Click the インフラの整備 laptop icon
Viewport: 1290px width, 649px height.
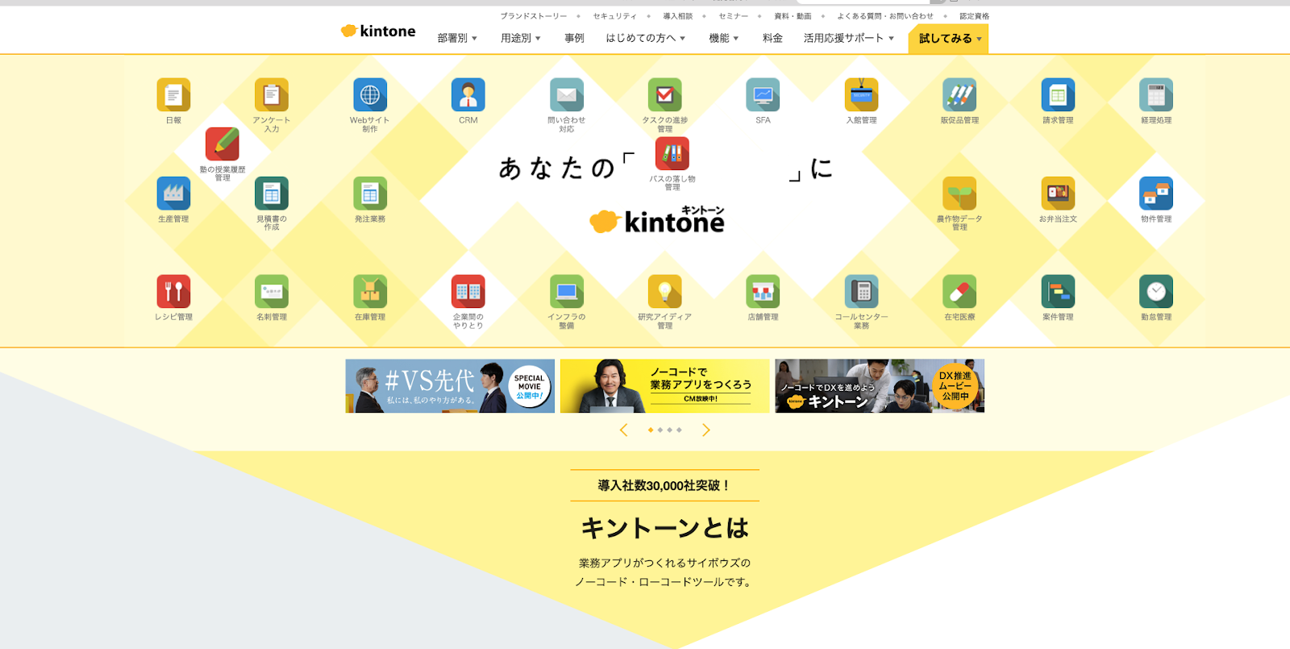pos(567,292)
